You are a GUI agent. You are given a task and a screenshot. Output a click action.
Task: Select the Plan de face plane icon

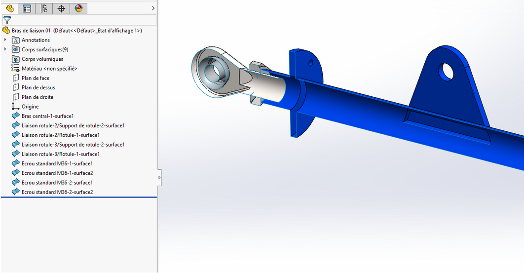15,78
